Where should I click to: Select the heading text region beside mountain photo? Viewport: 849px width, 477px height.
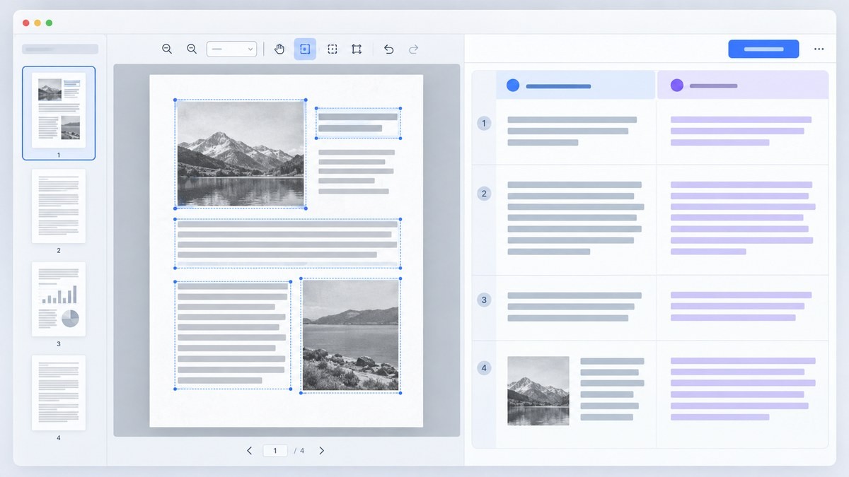coord(358,123)
